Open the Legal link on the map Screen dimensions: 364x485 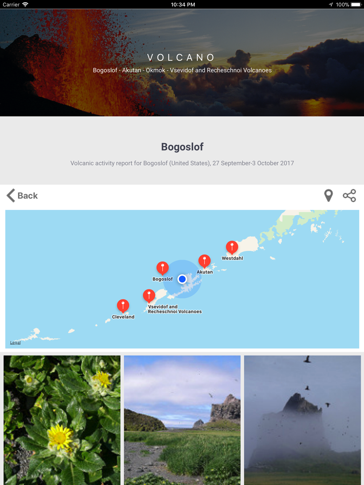(x=15, y=342)
